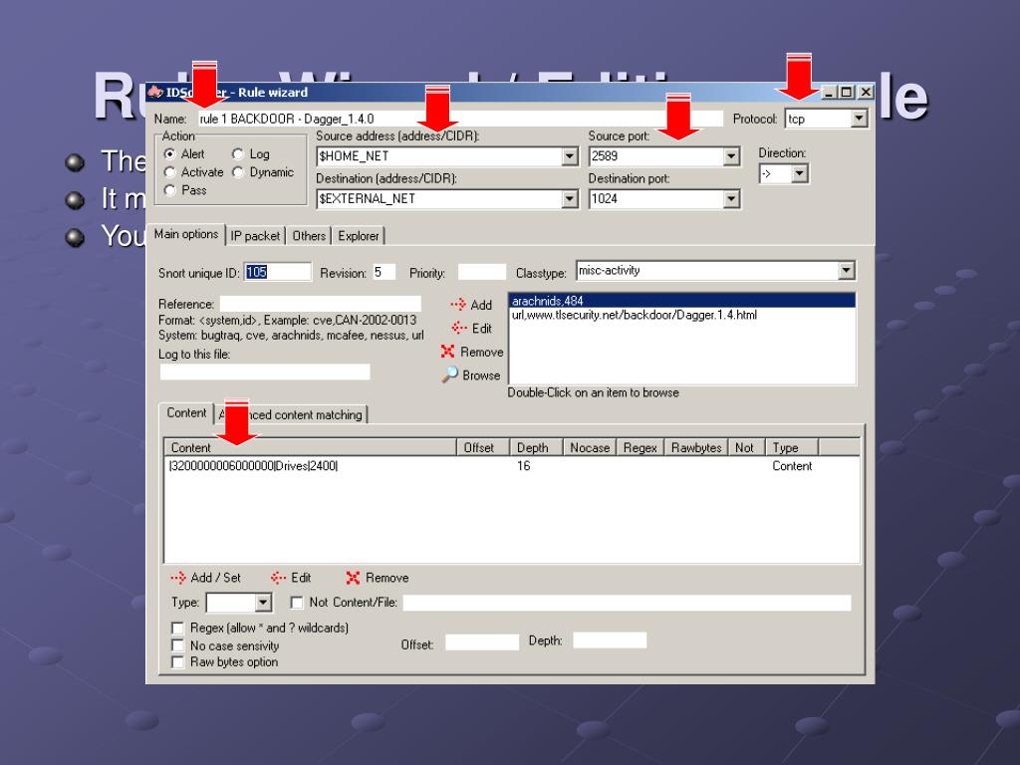
Task: Click the Depth column header
Action: 536,447
